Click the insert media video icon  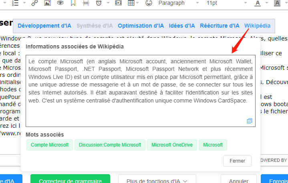tap(118, 3)
